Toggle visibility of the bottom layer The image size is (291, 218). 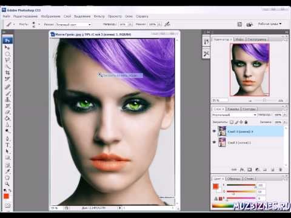click(x=215, y=142)
